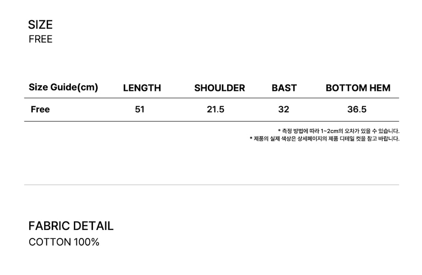Click the asterisk before the color note

(251, 138)
